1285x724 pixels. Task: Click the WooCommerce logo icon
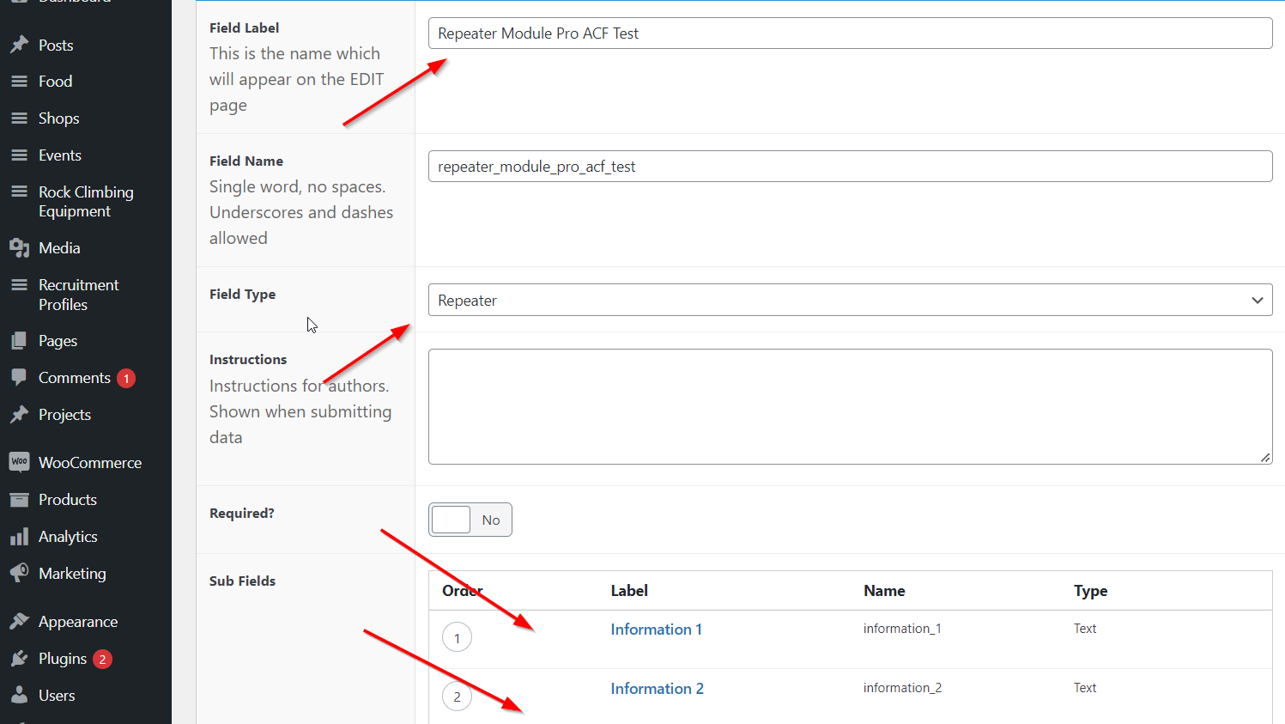point(19,462)
